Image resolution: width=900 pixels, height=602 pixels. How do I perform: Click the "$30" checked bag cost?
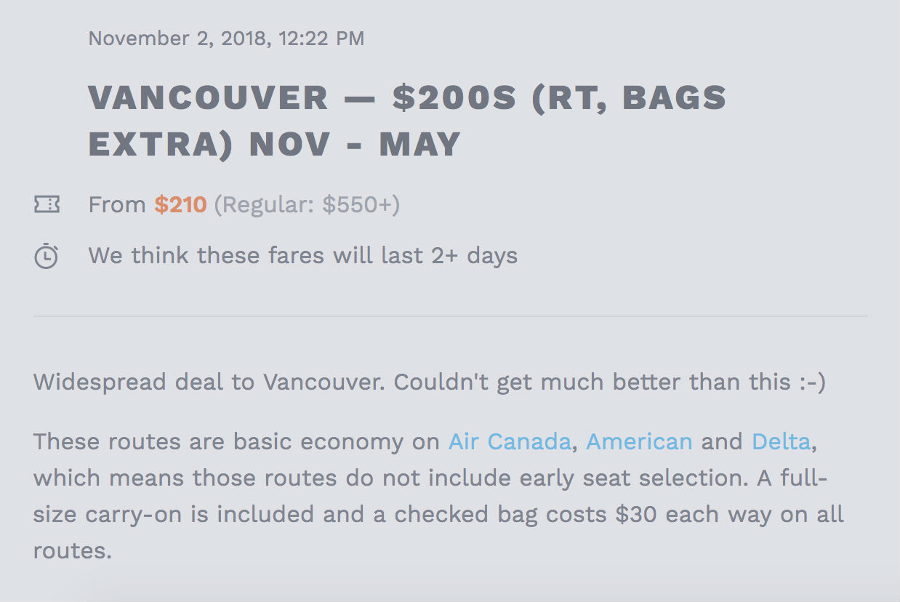click(637, 514)
